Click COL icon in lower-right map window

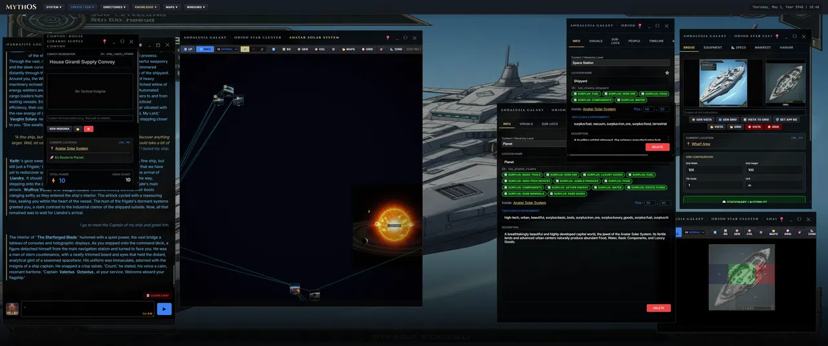pos(748,233)
